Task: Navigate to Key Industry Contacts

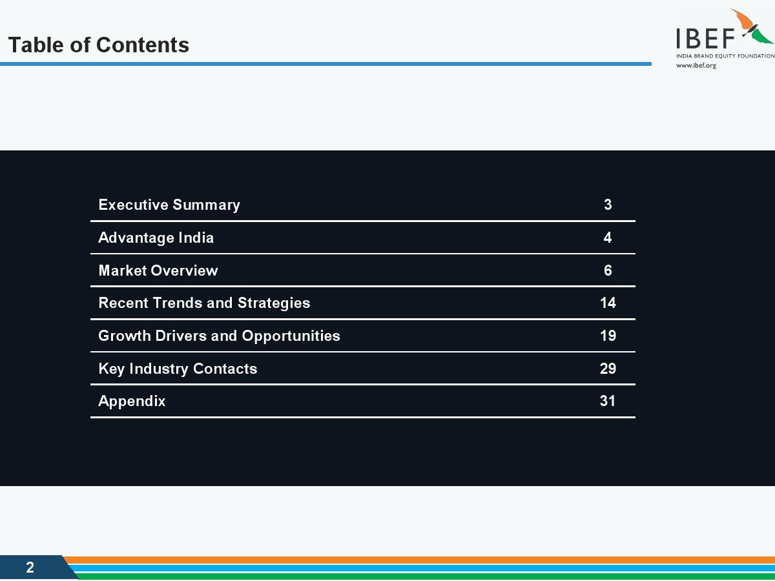Action: [178, 369]
